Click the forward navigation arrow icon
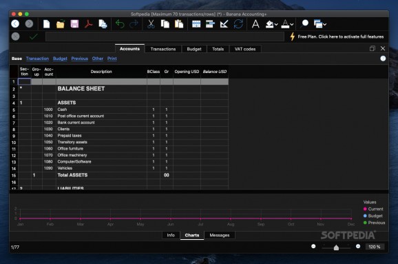This screenshot has height=264, width=398. pyautogui.click(x=29, y=24)
